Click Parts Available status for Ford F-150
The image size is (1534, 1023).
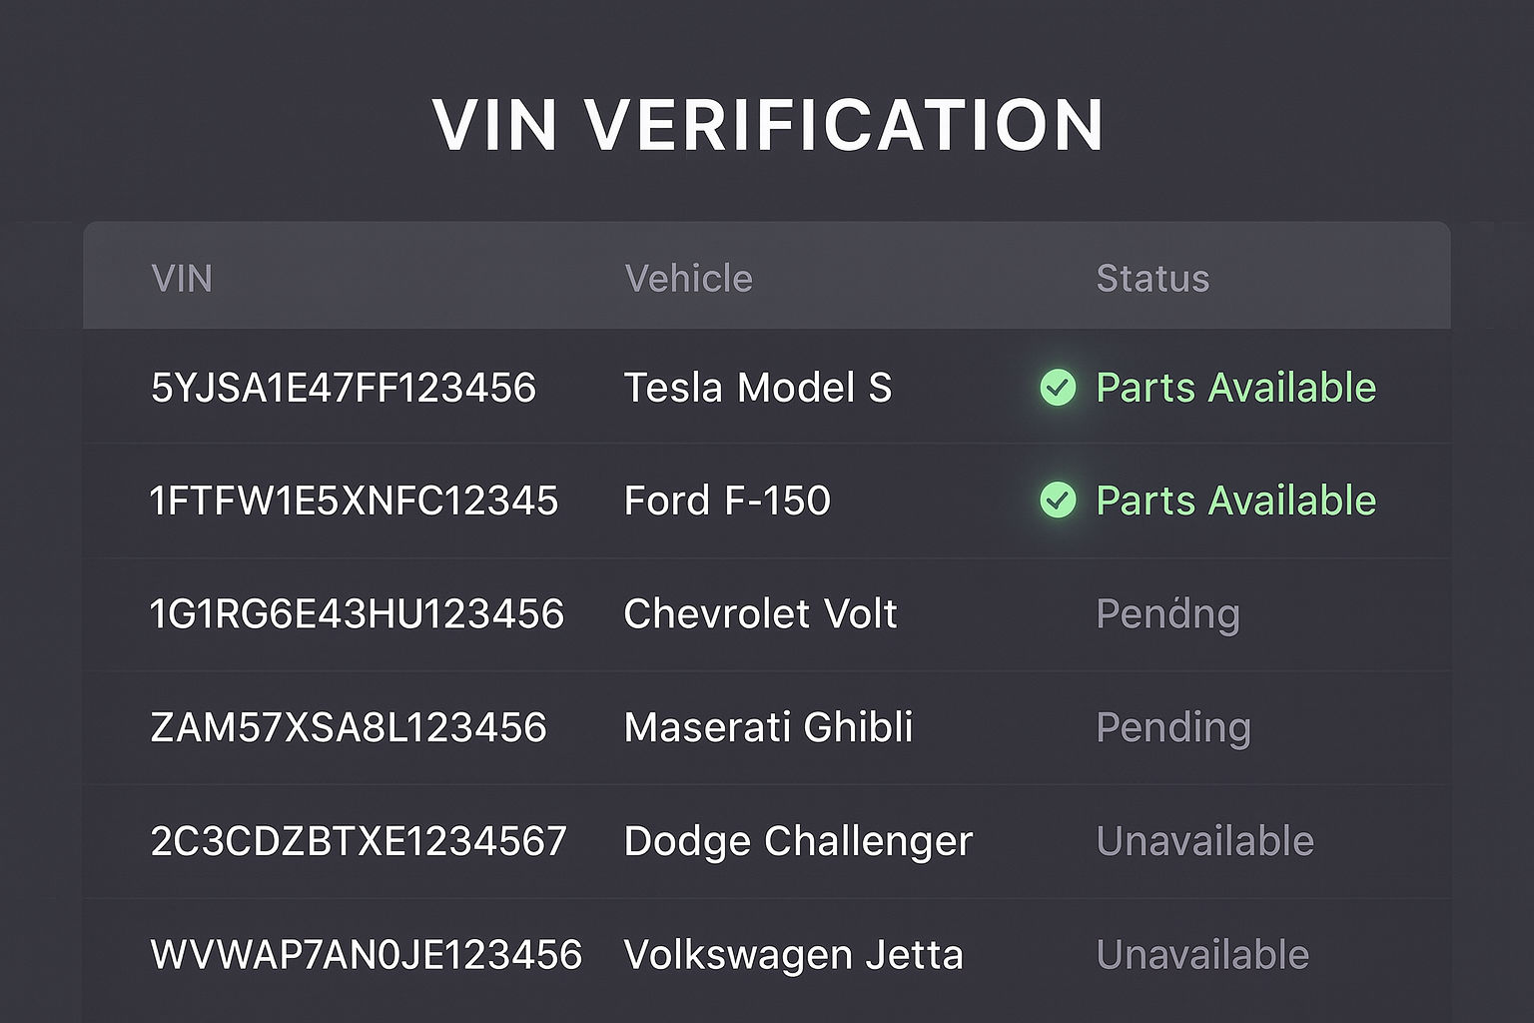click(x=1235, y=501)
